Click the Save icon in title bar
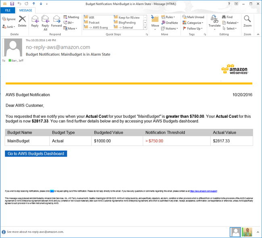Screen dimensions: 262x238 point(12,4)
